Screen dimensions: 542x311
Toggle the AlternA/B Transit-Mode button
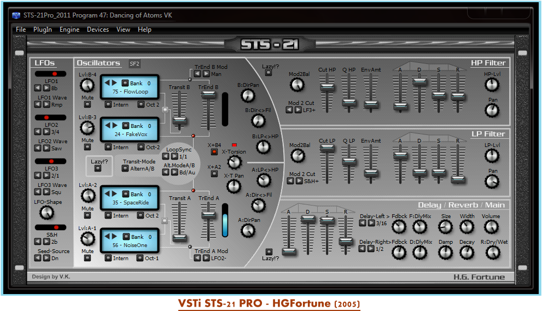pos(125,168)
